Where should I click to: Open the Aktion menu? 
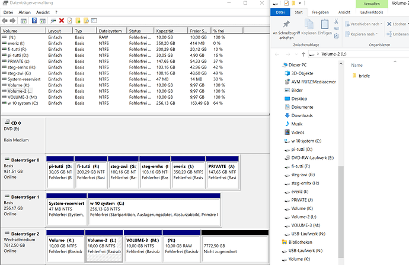click(x=24, y=12)
